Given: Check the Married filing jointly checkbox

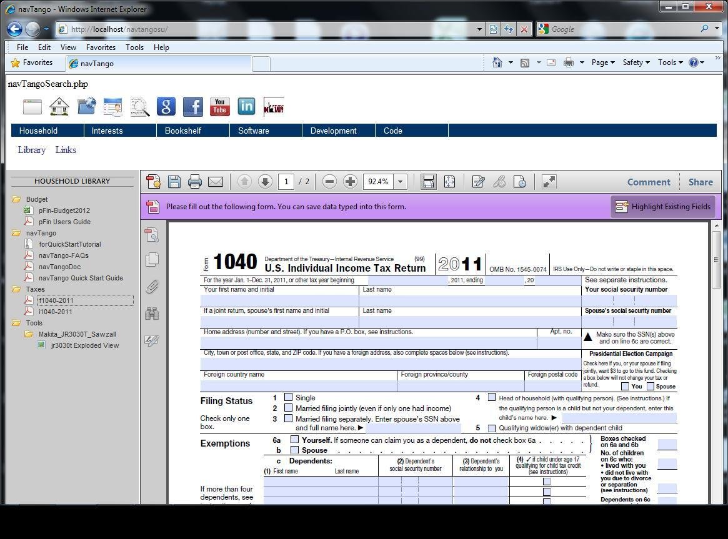Looking at the screenshot, I should tap(288, 407).
